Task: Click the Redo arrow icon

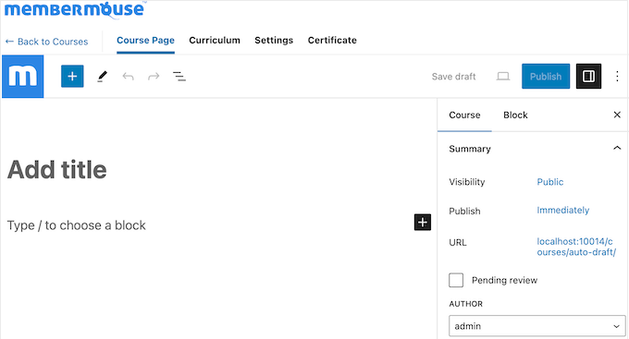Action: [154, 76]
